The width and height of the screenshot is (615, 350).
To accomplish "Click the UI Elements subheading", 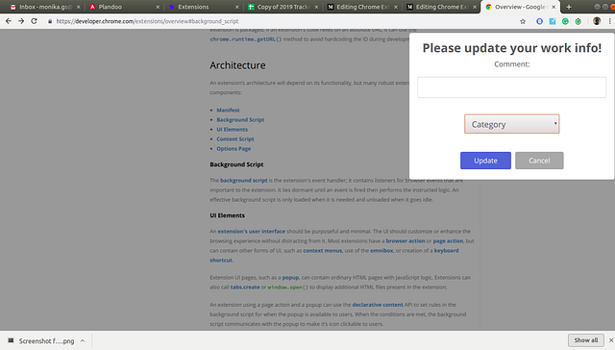I will [227, 215].
